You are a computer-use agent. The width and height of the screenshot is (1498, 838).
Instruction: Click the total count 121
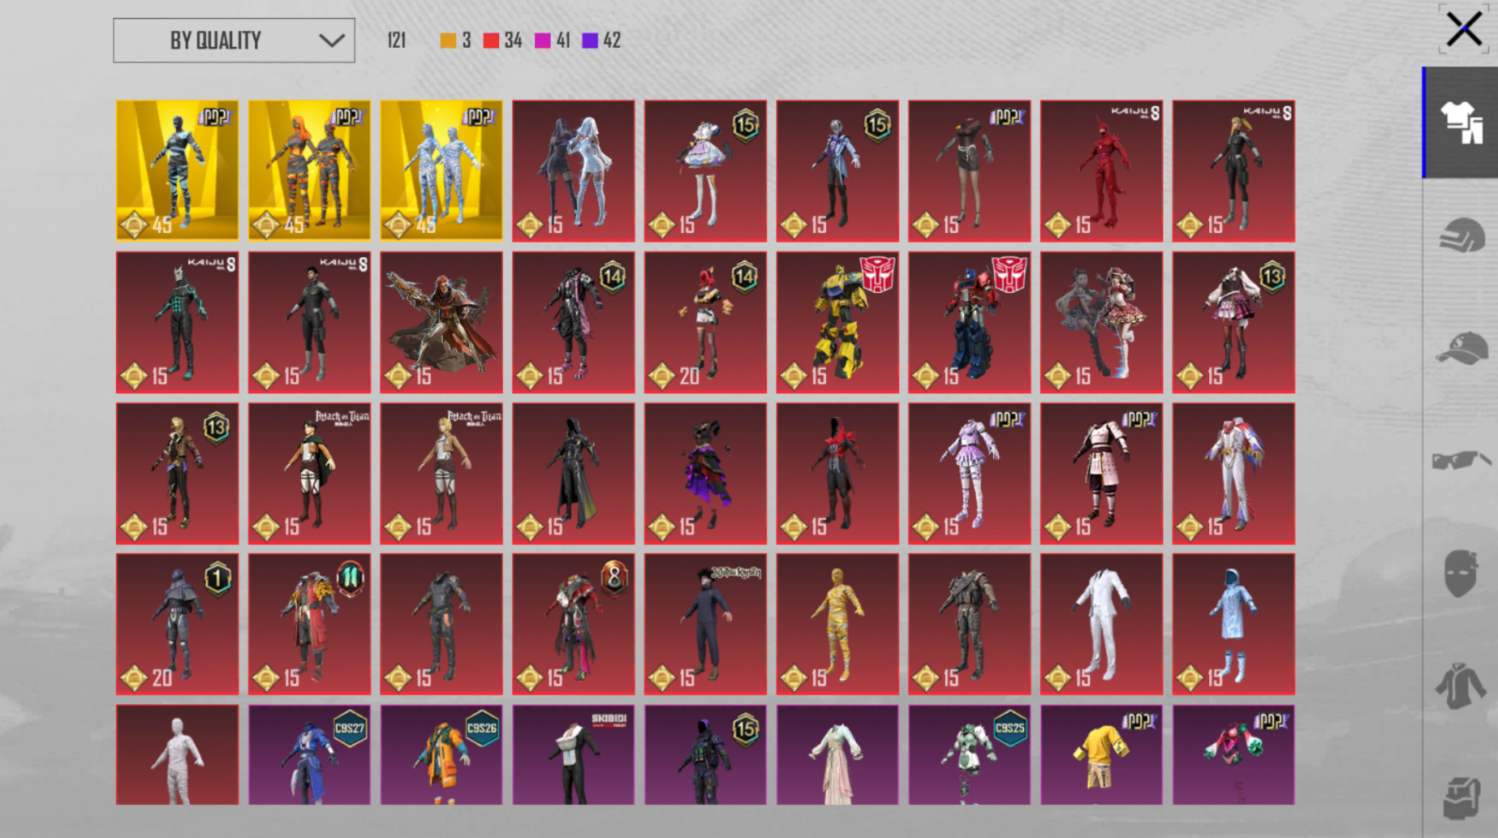click(397, 41)
